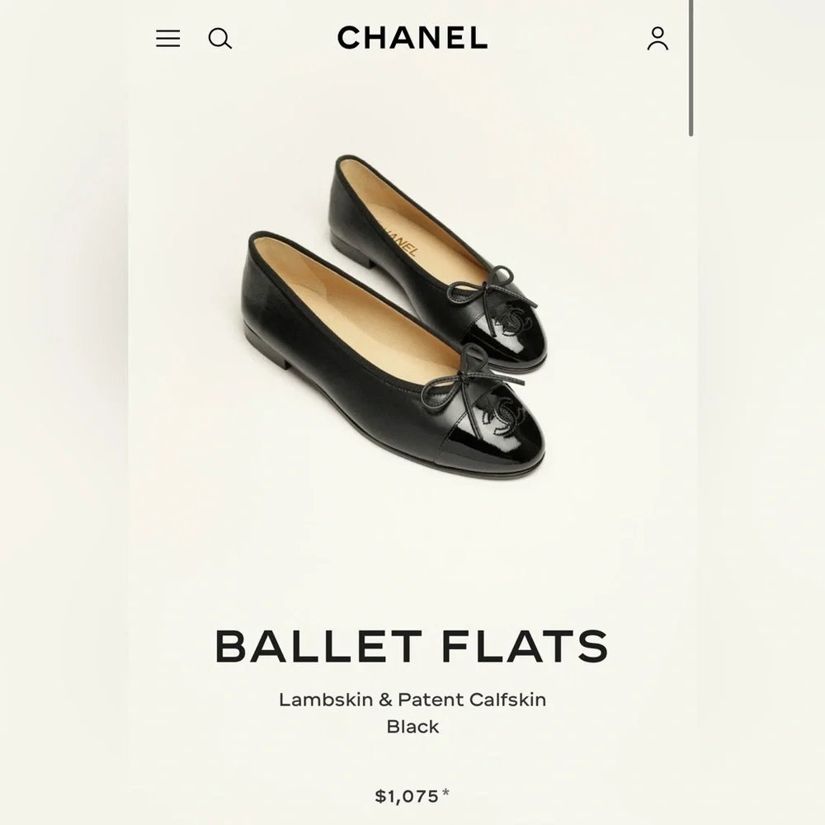Click the asterisk beside the price
The width and height of the screenshot is (825, 825).
(446, 794)
